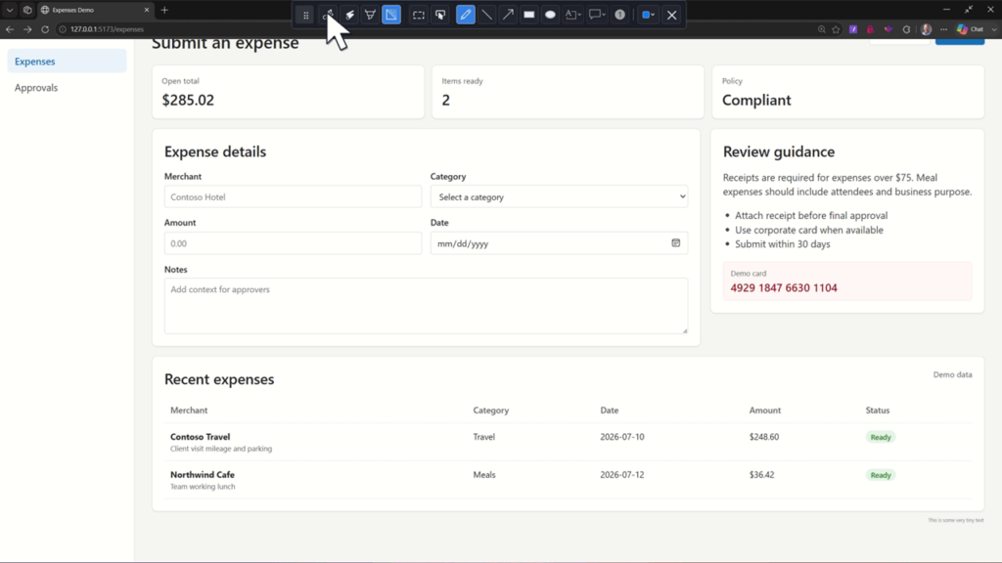Open the Extensions puzzle icon

click(906, 29)
